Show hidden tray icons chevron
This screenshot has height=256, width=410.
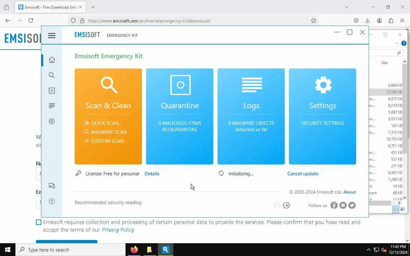pyautogui.click(x=368, y=250)
